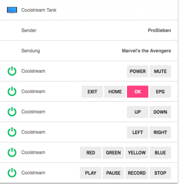This screenshot has height=184, width=179.
Task: Click the green power icon in the UP/DOWN row
Action: [12, 112]
